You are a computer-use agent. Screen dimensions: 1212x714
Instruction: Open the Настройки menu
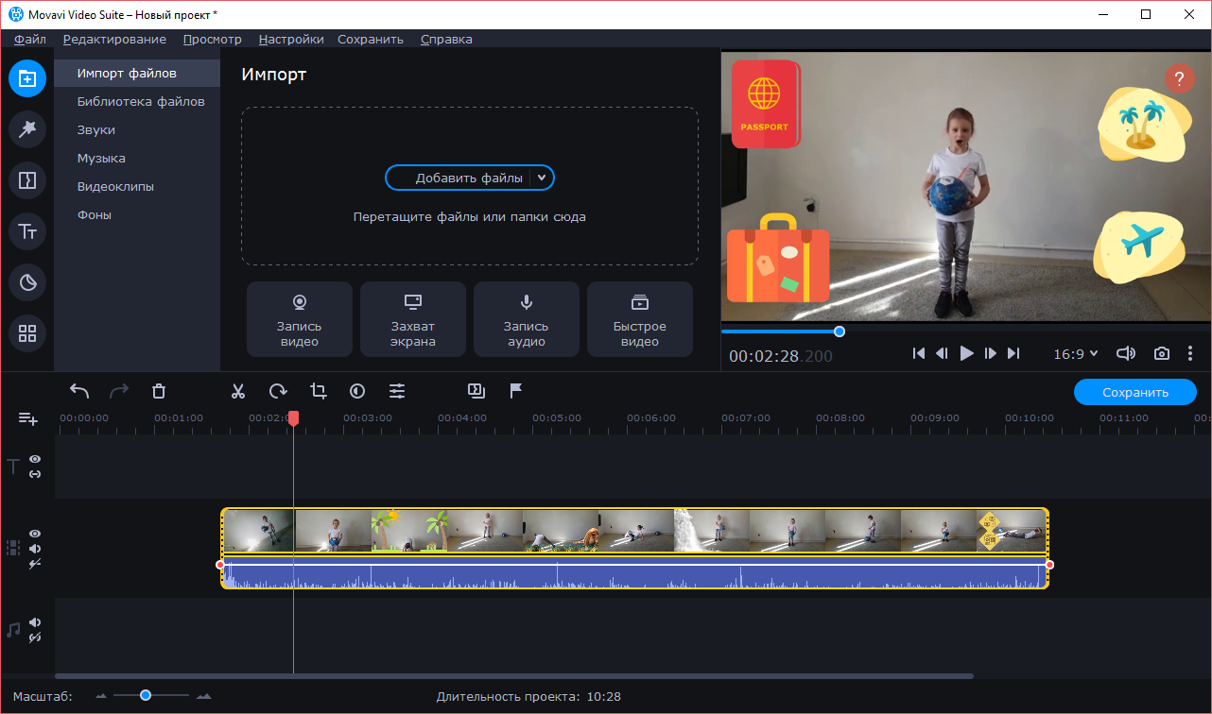click(291, 39)
